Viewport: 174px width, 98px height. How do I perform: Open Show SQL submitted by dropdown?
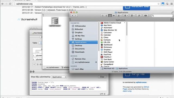[x=59, y=77]
